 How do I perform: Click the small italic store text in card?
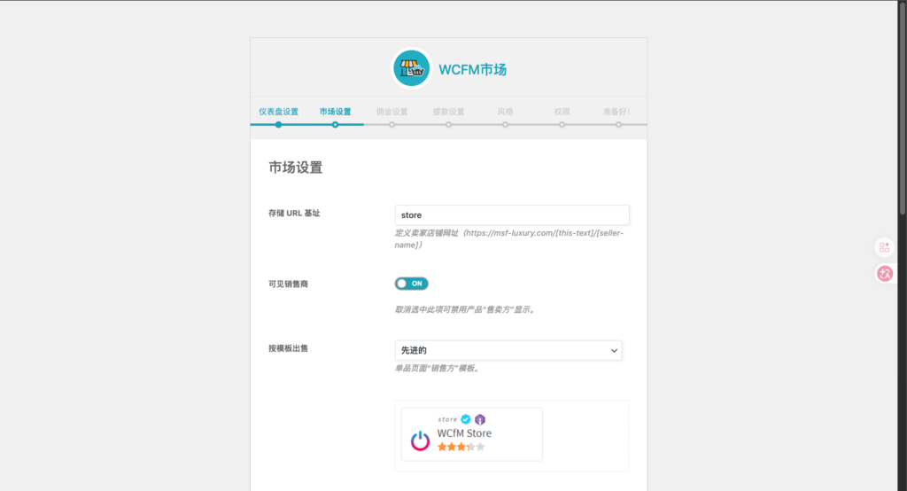click(447, 419)
